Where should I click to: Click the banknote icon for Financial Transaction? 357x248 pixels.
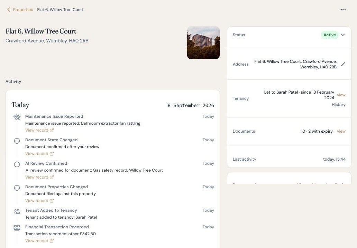point(17,228)
